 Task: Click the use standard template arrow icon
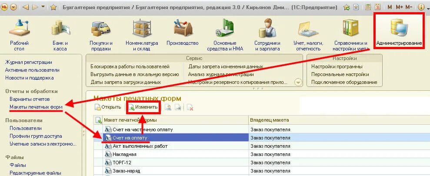(x=178, y=107)
